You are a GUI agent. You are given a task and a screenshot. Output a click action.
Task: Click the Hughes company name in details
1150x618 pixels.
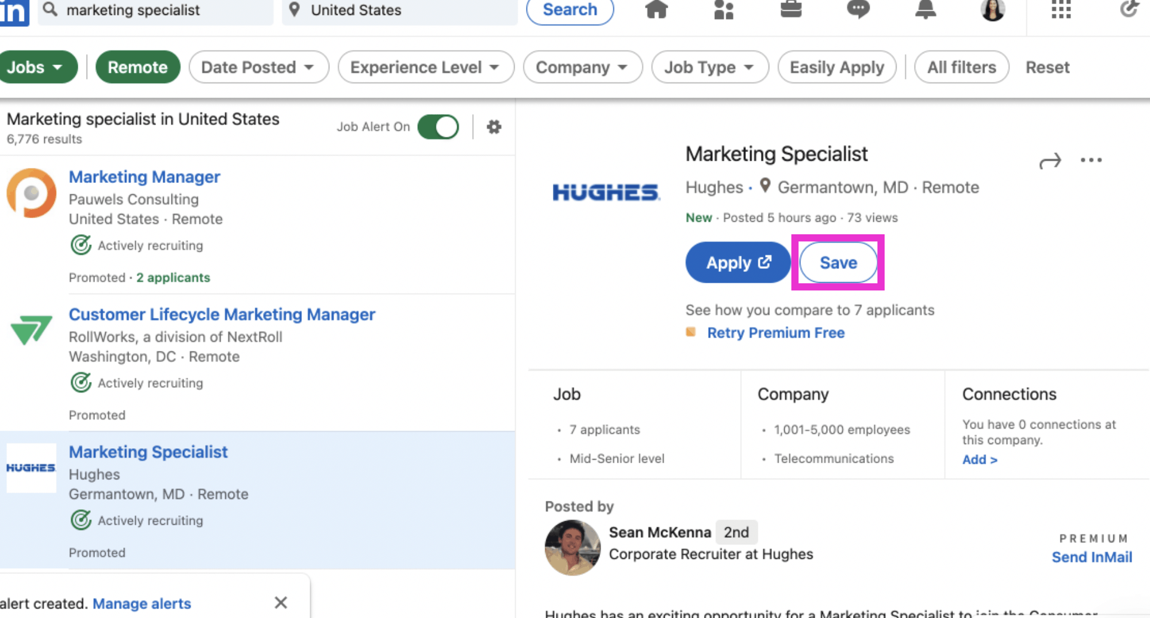click(714, 187)
